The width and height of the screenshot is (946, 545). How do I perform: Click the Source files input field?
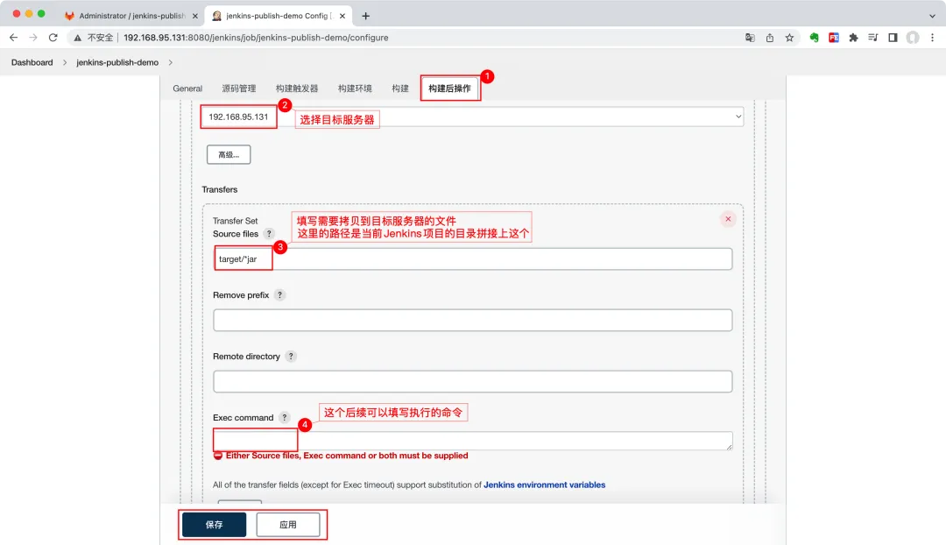coord(473,259)
